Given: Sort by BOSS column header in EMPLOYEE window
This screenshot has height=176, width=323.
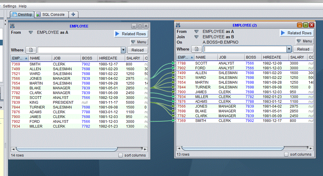Looking at the screenshot, I should click(89, 58).
